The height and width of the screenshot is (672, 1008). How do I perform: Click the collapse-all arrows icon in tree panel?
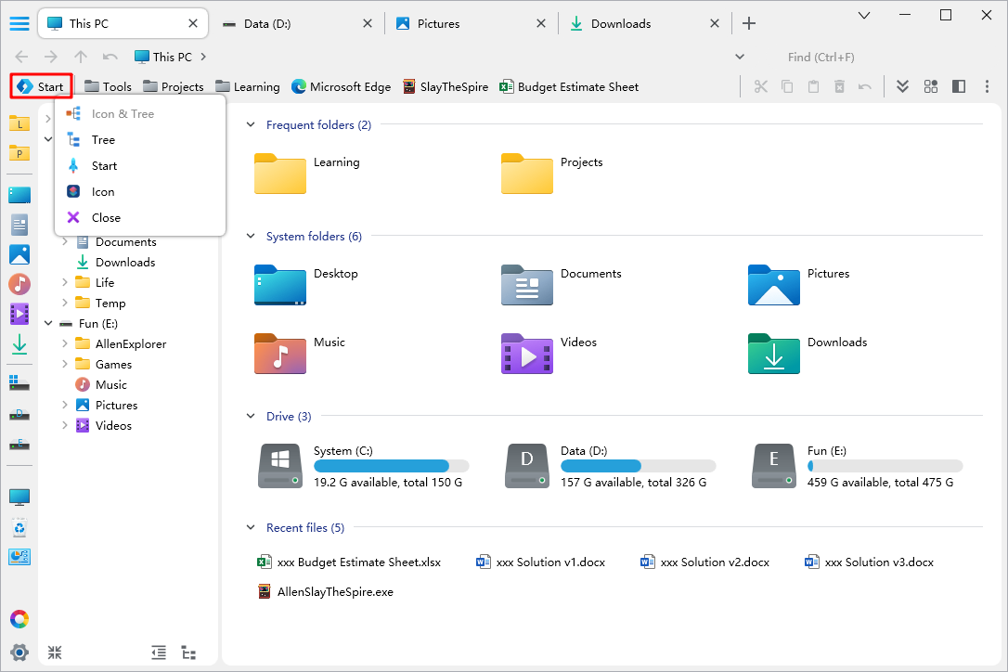point(55,653)
